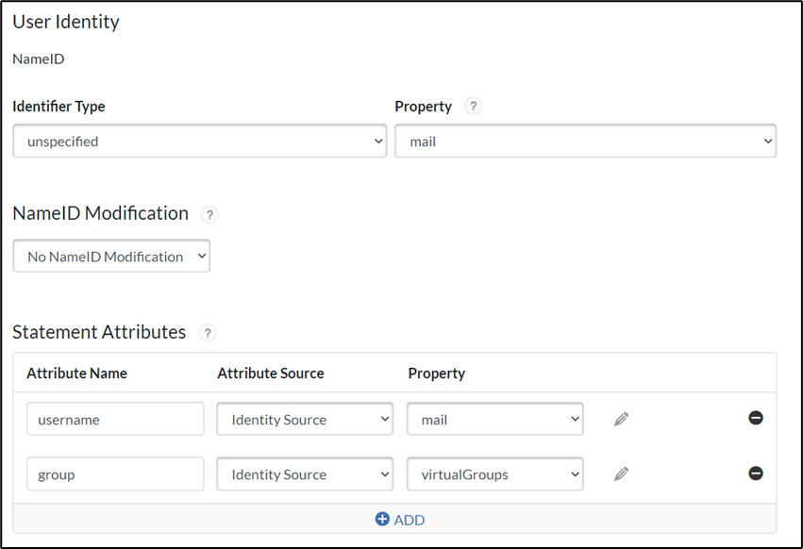Click the group attribute name field

point(114,474)
